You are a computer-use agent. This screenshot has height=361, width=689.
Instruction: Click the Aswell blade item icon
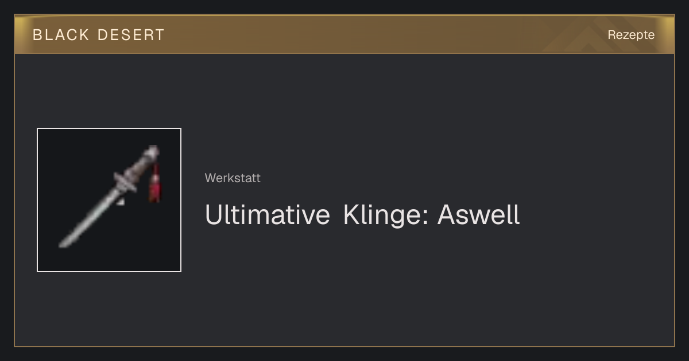[x=109, y=200]
